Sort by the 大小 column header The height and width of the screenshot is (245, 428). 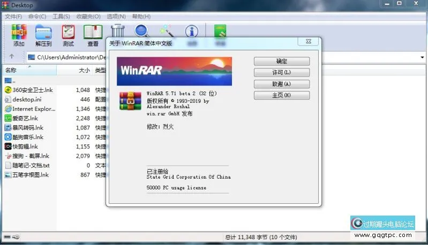pos(74,70)
